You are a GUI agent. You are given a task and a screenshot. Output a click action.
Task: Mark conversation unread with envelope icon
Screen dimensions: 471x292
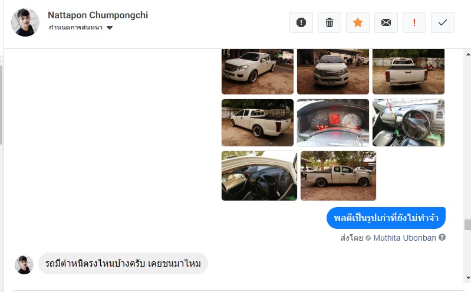click(x=386, y=22)
